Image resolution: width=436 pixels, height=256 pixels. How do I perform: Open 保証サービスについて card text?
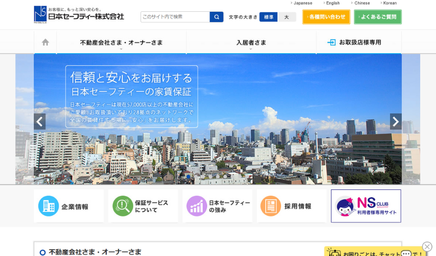151,206
